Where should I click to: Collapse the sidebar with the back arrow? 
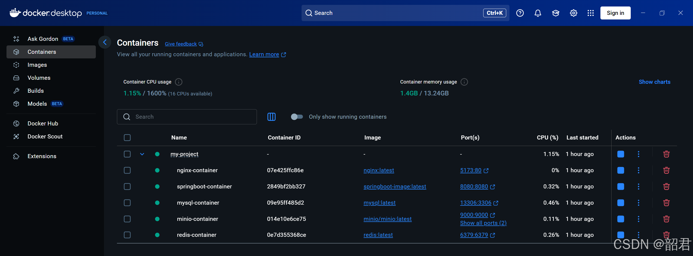click(105, 42)
